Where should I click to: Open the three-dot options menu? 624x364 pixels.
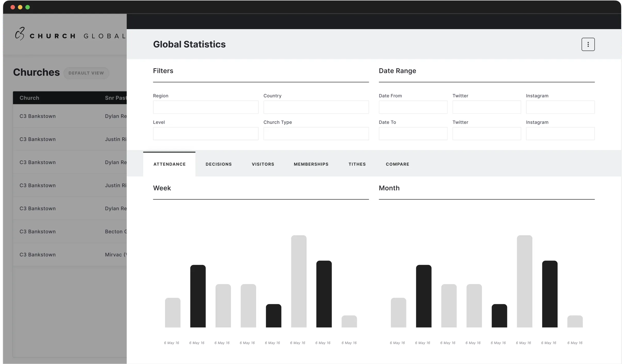[x=588, y=44]
